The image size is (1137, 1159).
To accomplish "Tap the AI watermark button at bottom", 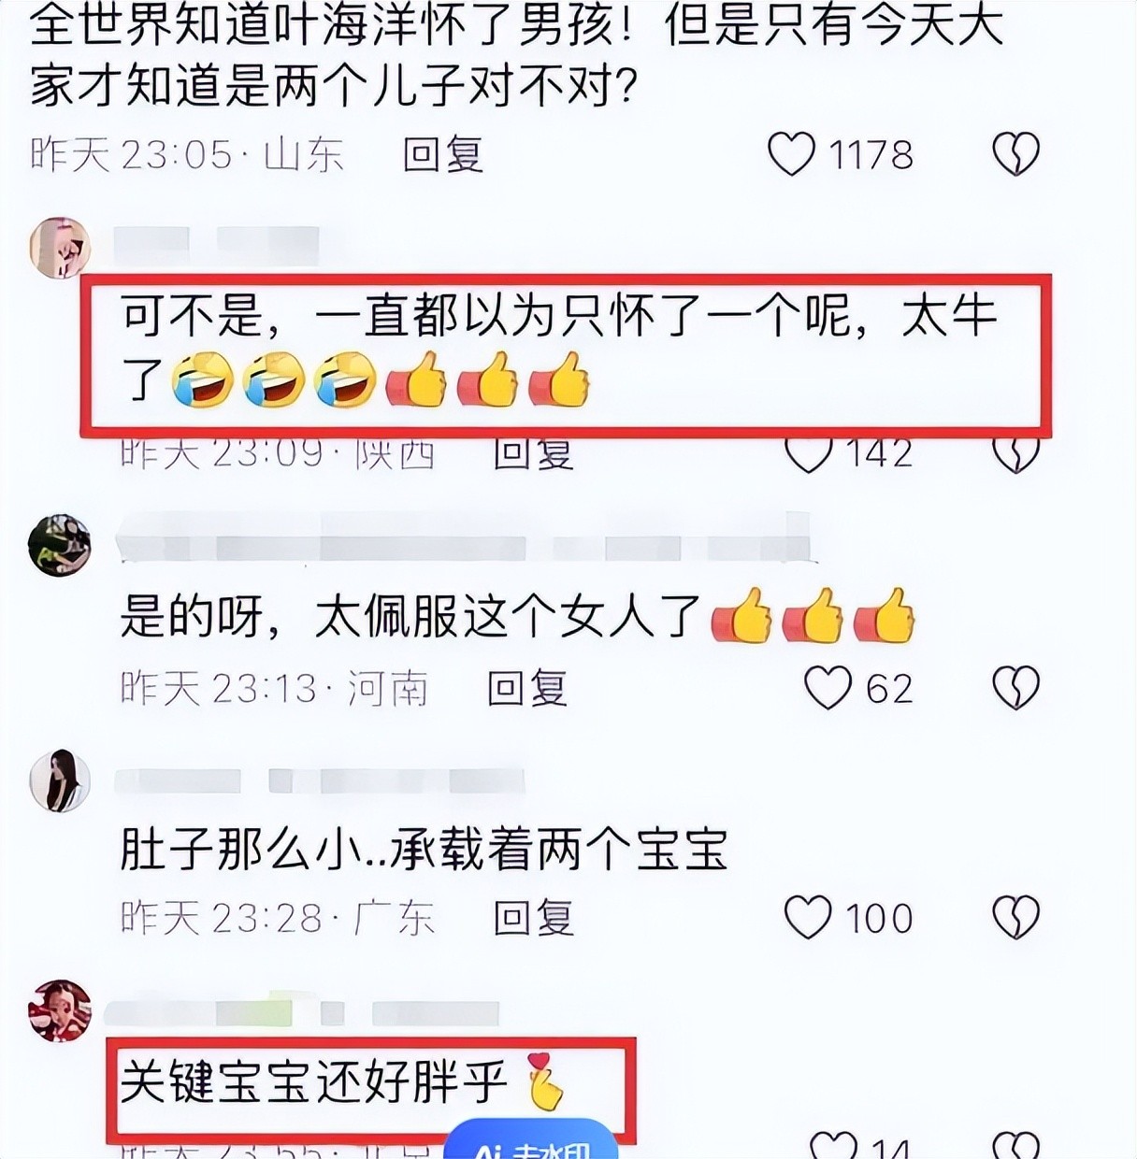I will [x=530, y=1144].
